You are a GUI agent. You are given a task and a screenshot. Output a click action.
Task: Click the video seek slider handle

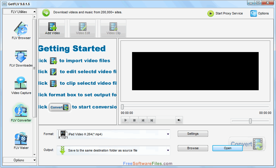(122, 107)
